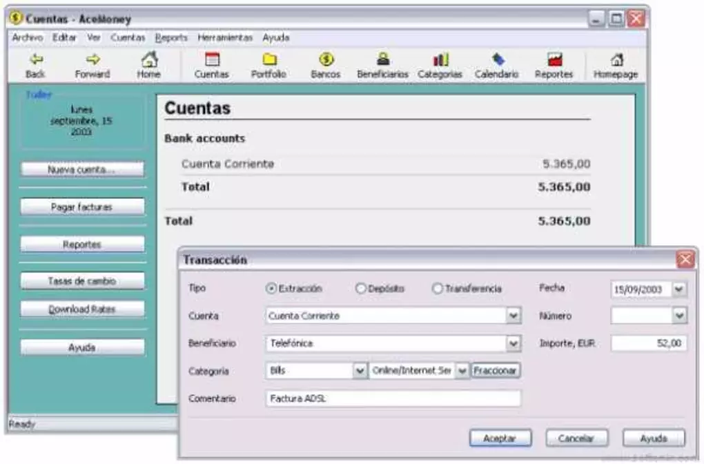Open the Reports menu
The height and width of the screenshot is (464, 704).
pos(172,38)
